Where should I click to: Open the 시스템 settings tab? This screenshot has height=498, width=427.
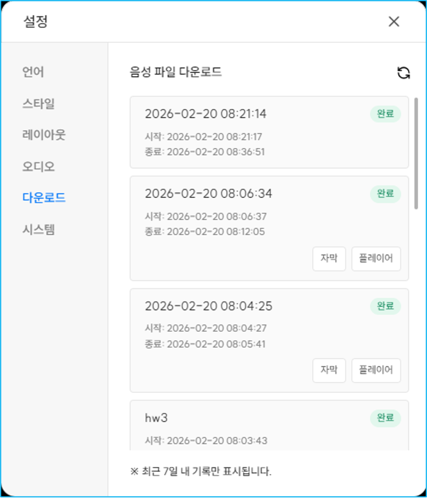38,230
